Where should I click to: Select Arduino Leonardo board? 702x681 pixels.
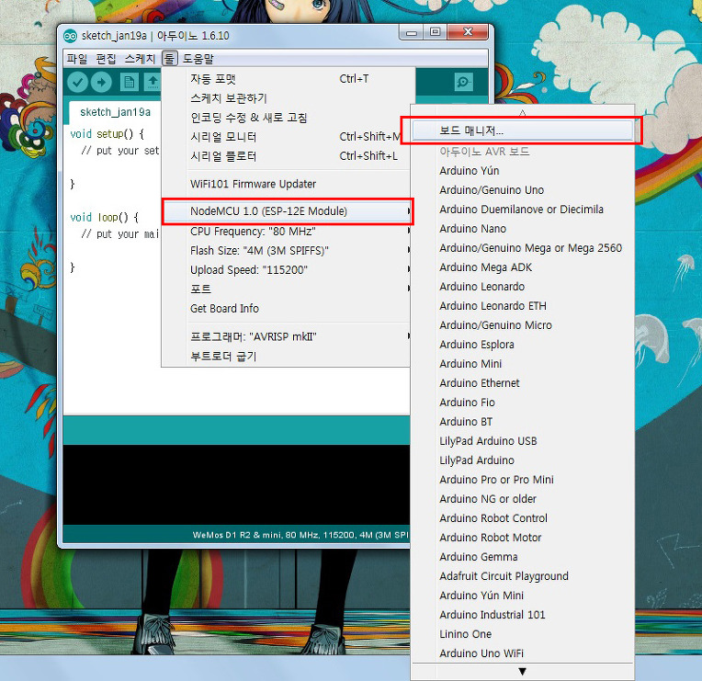click(x=522, y=286)
